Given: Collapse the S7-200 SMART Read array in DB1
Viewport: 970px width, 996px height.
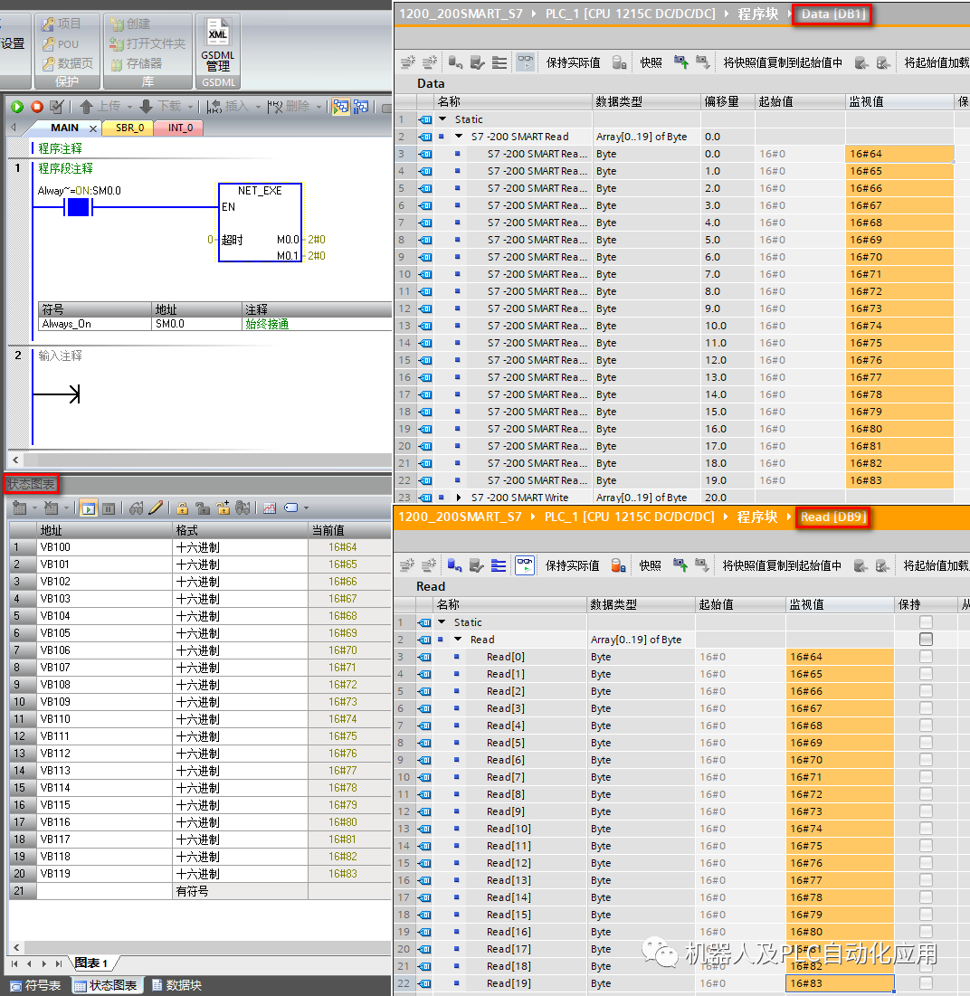Looking at the screenshot, I should [459, 137].
